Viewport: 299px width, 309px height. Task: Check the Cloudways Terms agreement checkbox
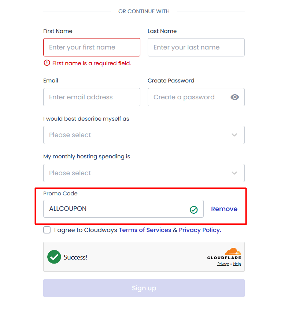tap(47, 230)
